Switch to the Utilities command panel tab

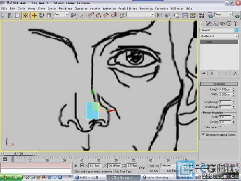(236, 24)
